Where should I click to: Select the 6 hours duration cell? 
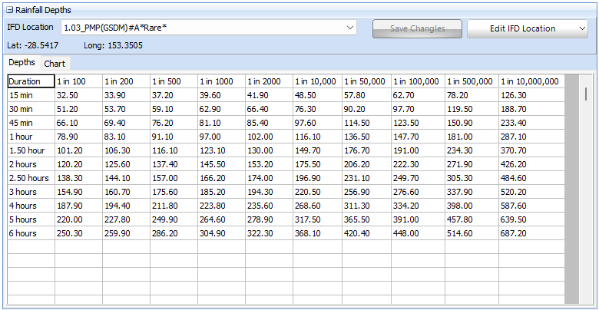click(31, 233)
